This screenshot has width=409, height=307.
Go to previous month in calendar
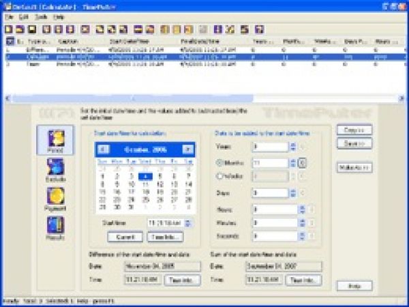[104, 149]
